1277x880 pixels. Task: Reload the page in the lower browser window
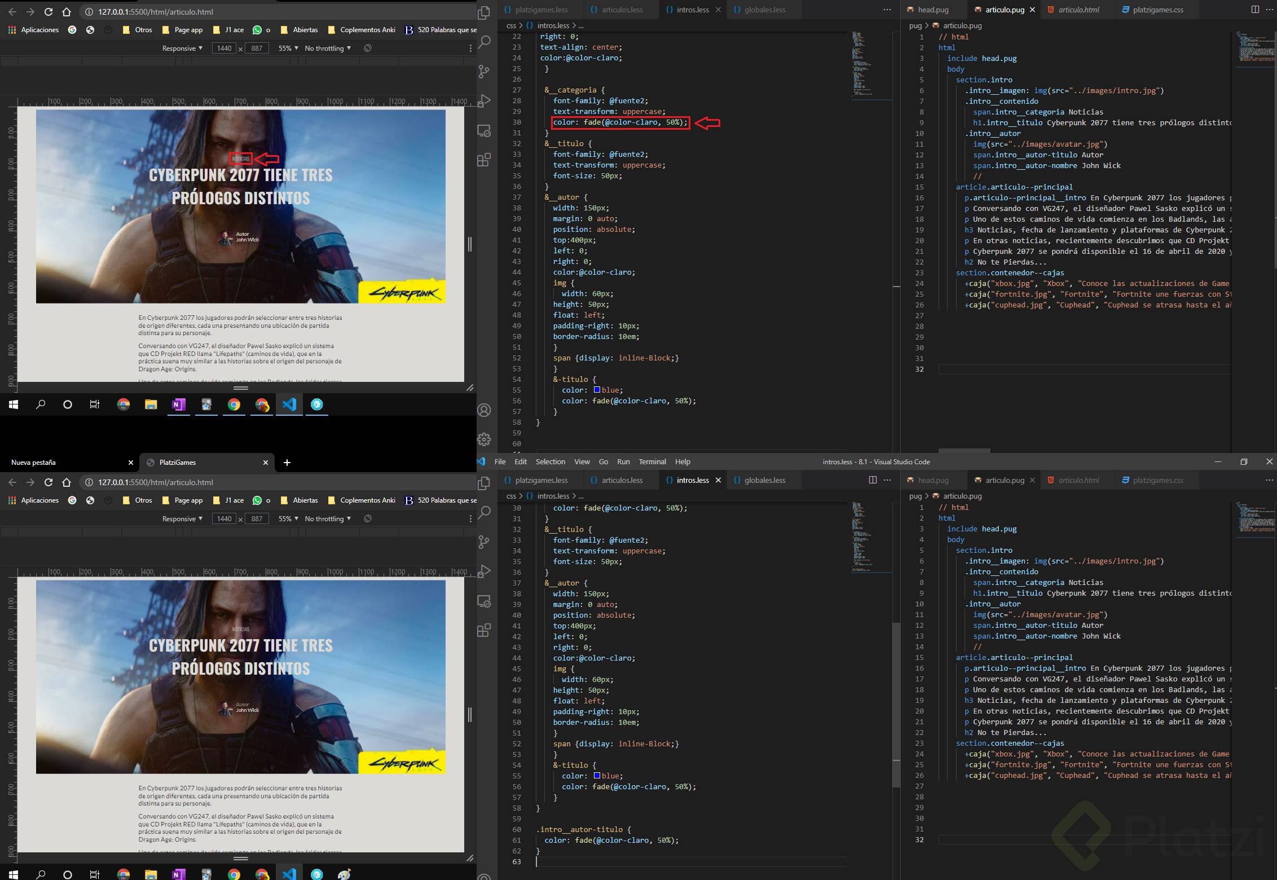point(49,482)
